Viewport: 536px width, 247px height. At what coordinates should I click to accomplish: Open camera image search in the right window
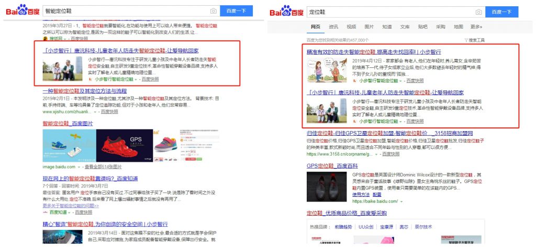pyautogui.click(x=478, y=12)
